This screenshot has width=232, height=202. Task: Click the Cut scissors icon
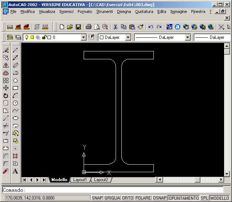point(115,27)
